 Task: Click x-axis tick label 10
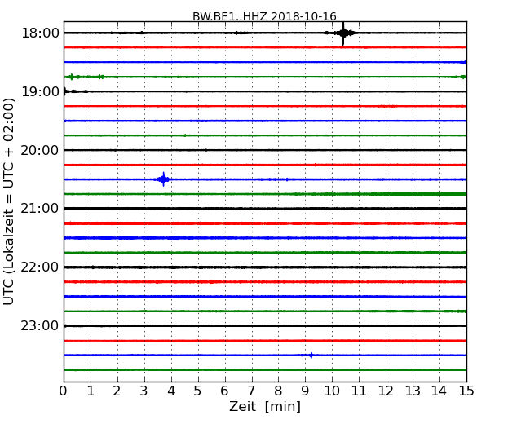[x=332, y=391]
